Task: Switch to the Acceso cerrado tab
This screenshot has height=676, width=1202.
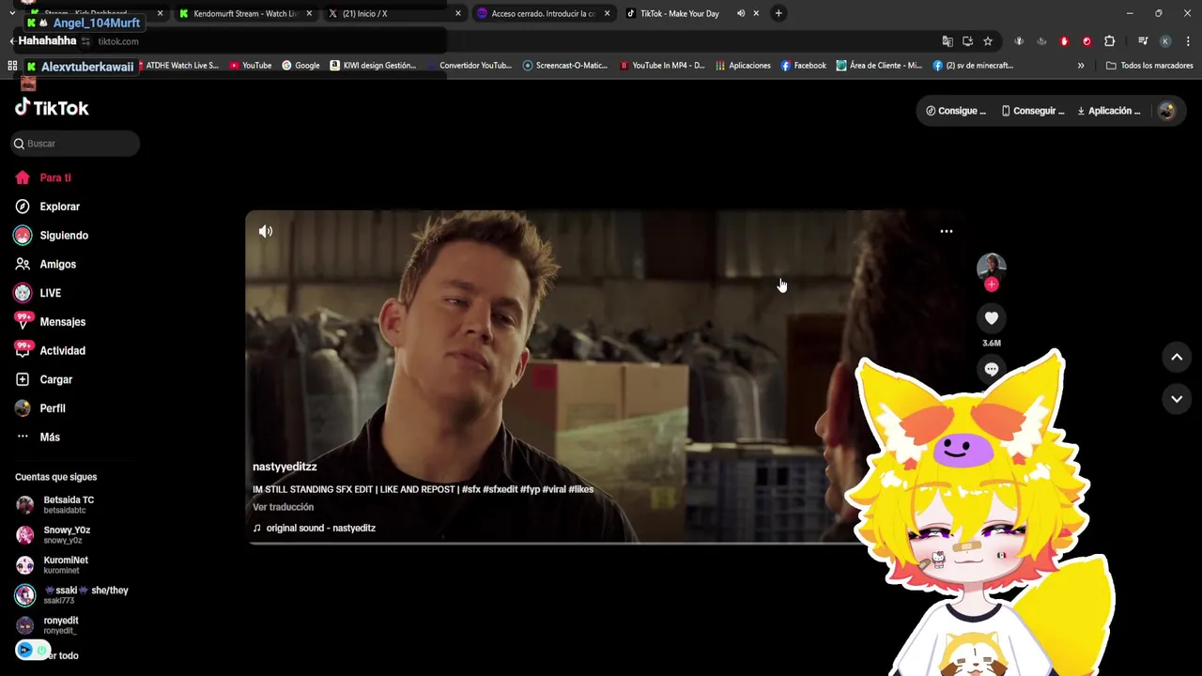Action: point(544,13)
